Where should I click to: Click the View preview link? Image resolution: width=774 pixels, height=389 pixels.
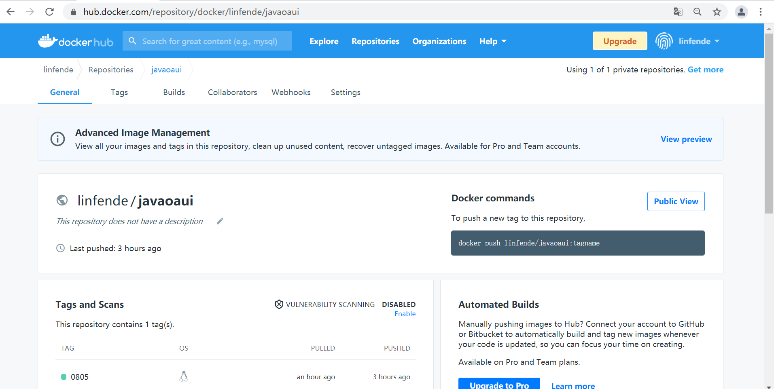point(686,139)
